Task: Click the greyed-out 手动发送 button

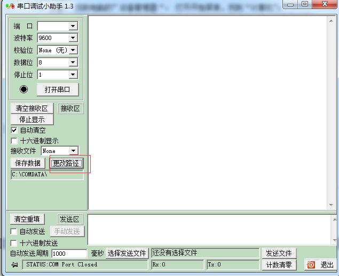Action: tap(67, 231)
